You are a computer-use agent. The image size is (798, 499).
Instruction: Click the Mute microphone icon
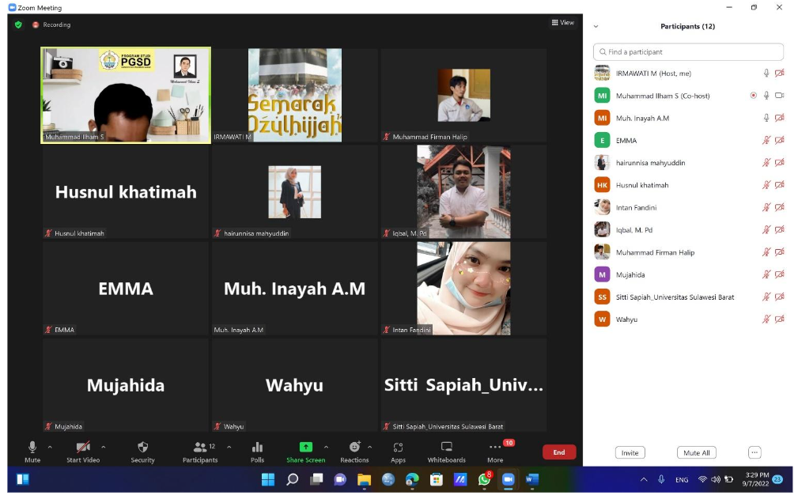click(32, 447)
